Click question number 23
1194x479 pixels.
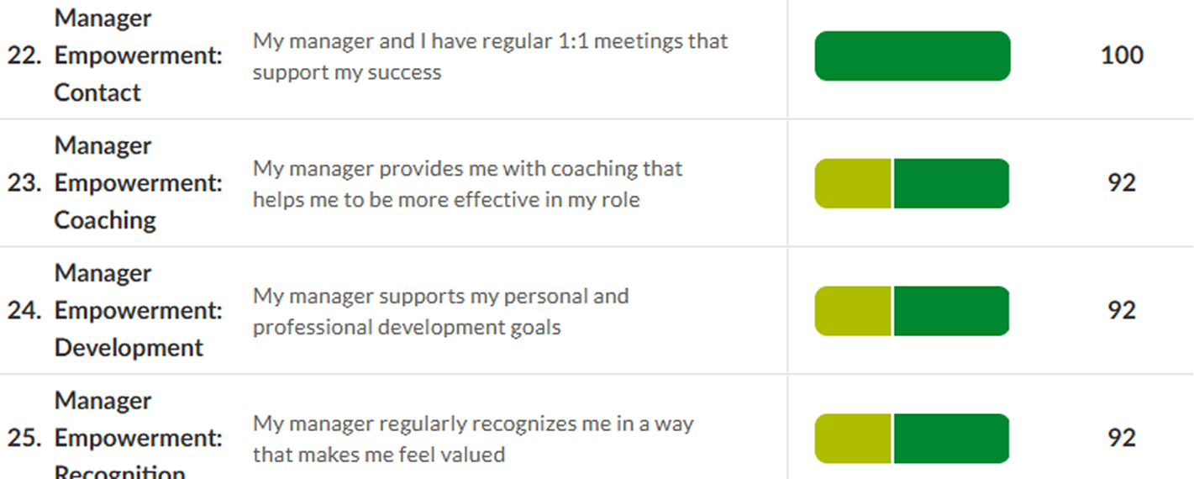[x=24, y=183]
